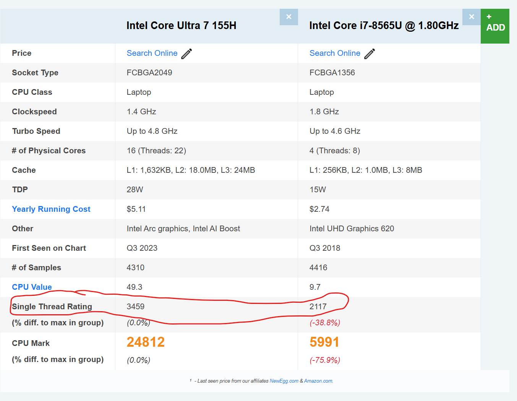Open Search Online for Core Ultra 7 155H

coord(152,53)
